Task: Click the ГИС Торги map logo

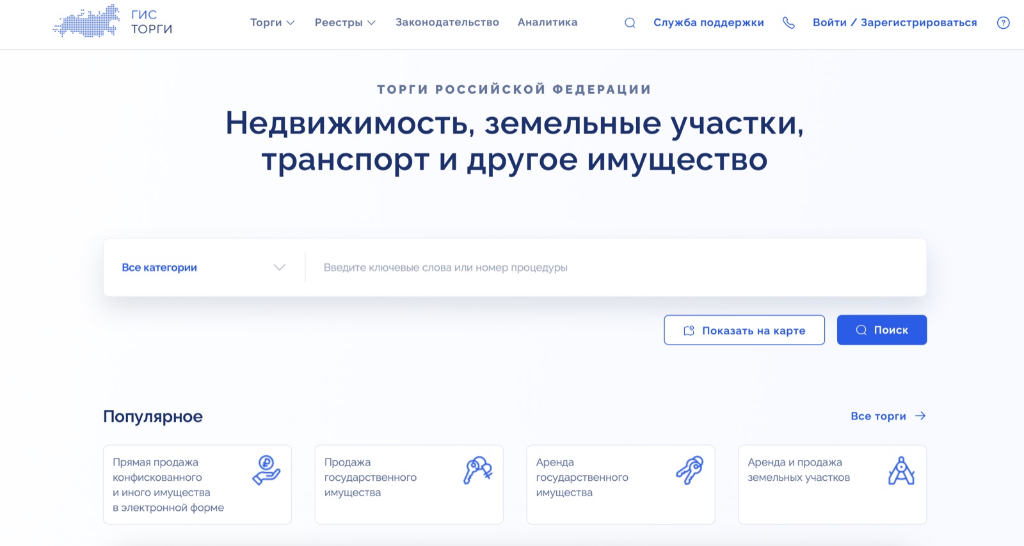Action: tap(86, 21)
